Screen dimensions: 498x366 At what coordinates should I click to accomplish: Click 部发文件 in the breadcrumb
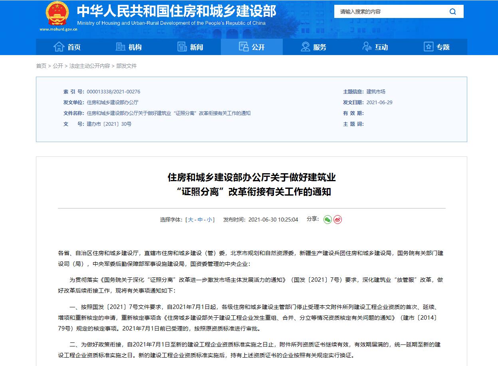[x=126, y=66]
